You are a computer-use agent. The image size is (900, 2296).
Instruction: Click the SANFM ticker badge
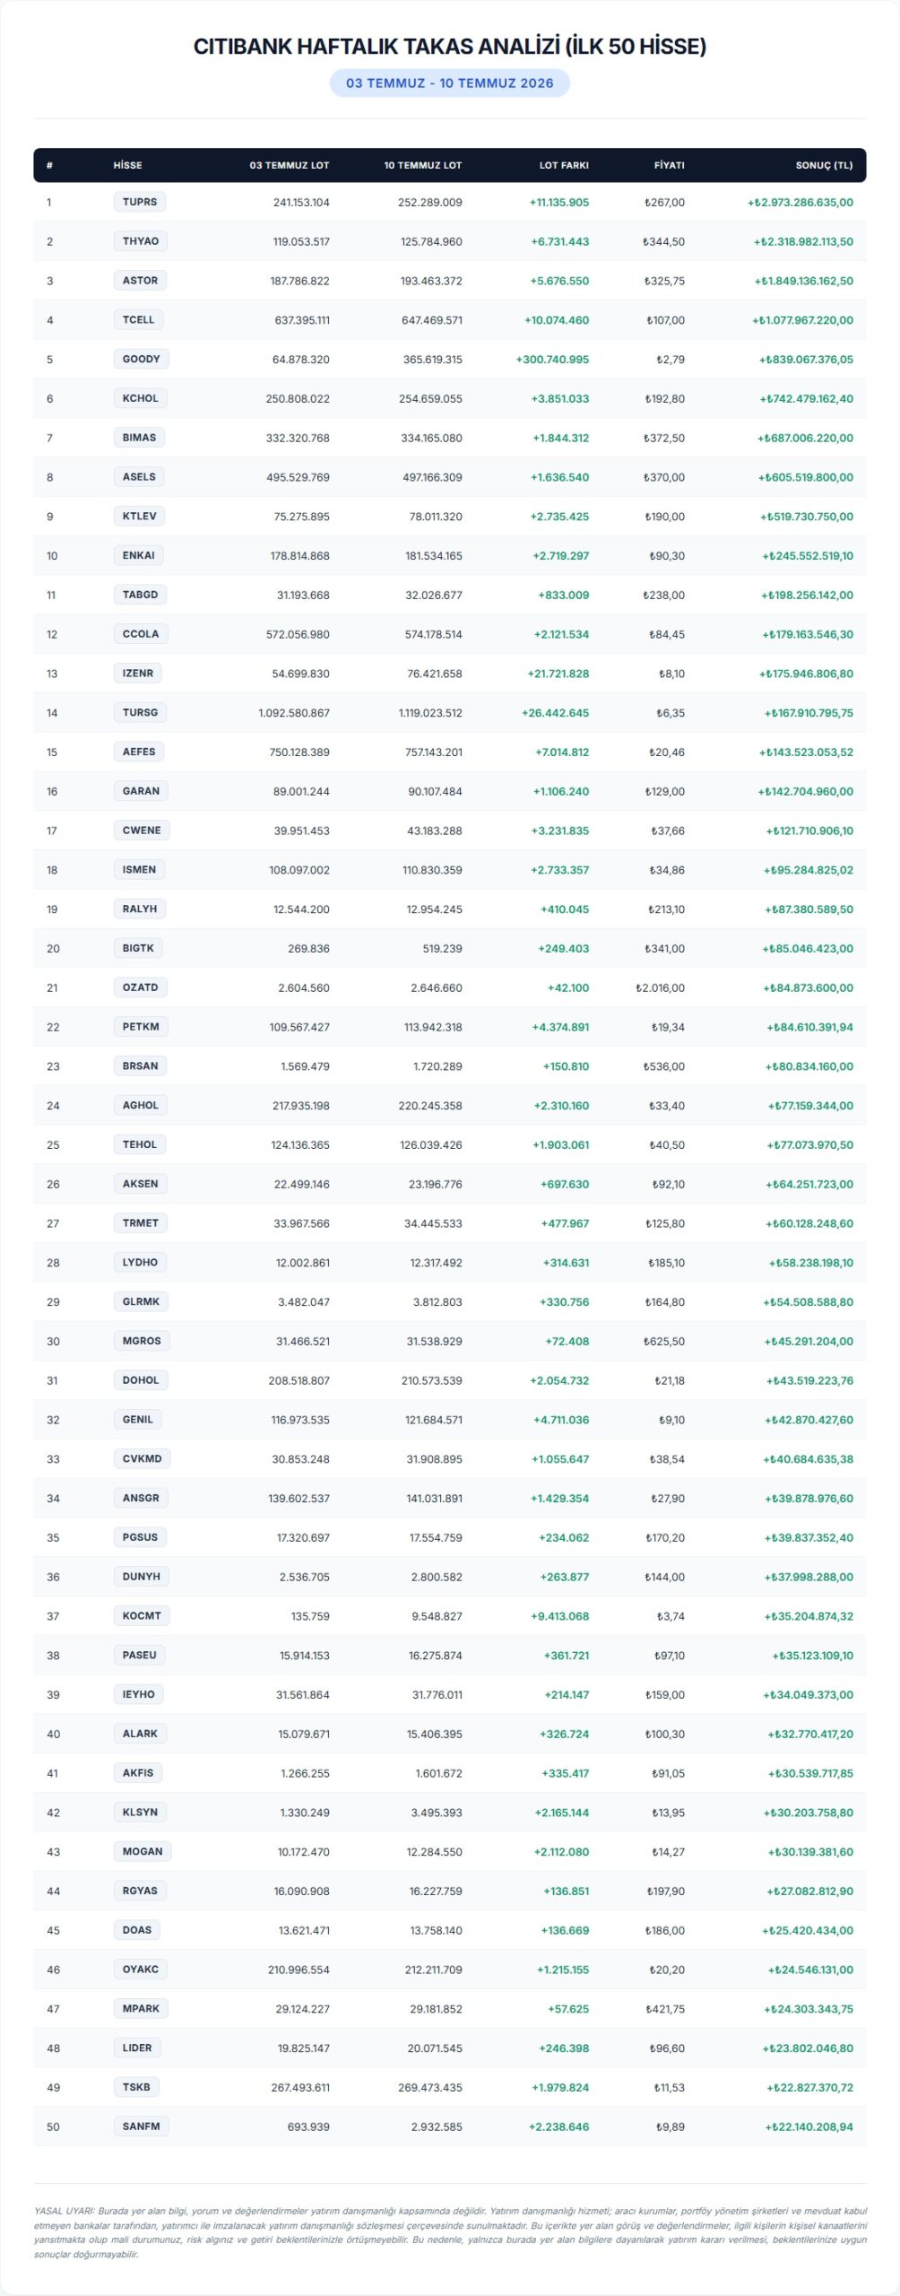141,2126
